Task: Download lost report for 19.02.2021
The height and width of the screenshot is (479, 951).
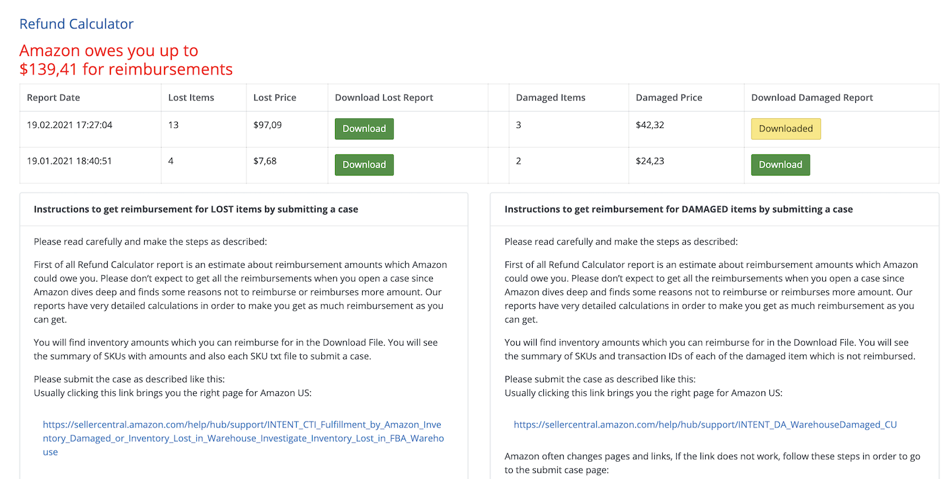Action: pos(364,129)
